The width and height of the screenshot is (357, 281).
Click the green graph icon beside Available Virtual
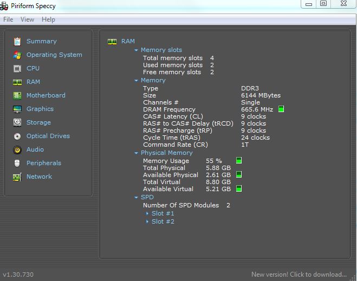point(239,188)
